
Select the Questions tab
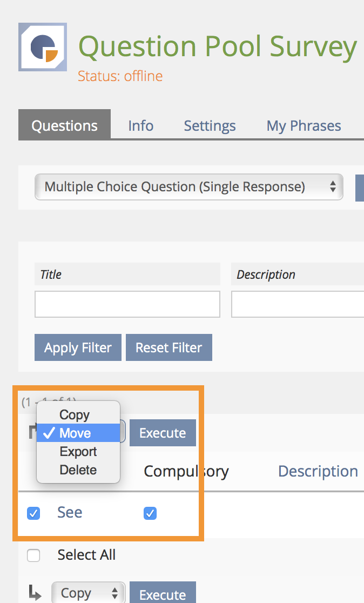pos(64,126)
